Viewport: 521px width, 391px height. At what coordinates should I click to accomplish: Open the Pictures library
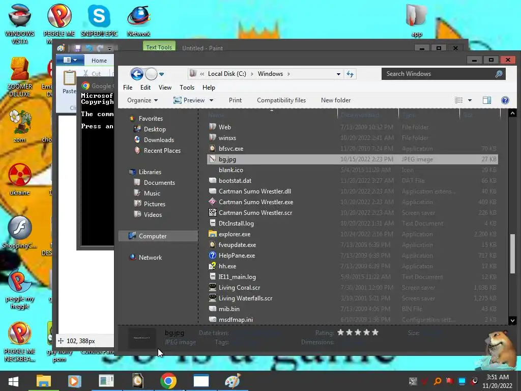point(154,204)
